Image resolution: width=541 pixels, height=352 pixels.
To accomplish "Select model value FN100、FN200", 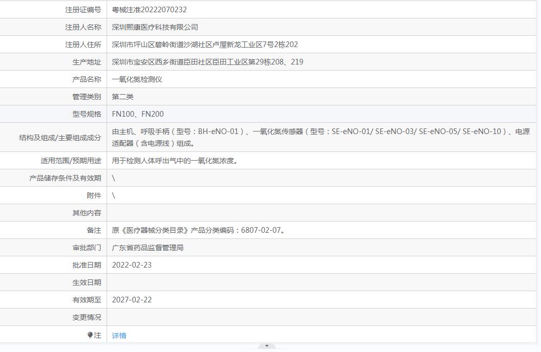I will 138,114.
